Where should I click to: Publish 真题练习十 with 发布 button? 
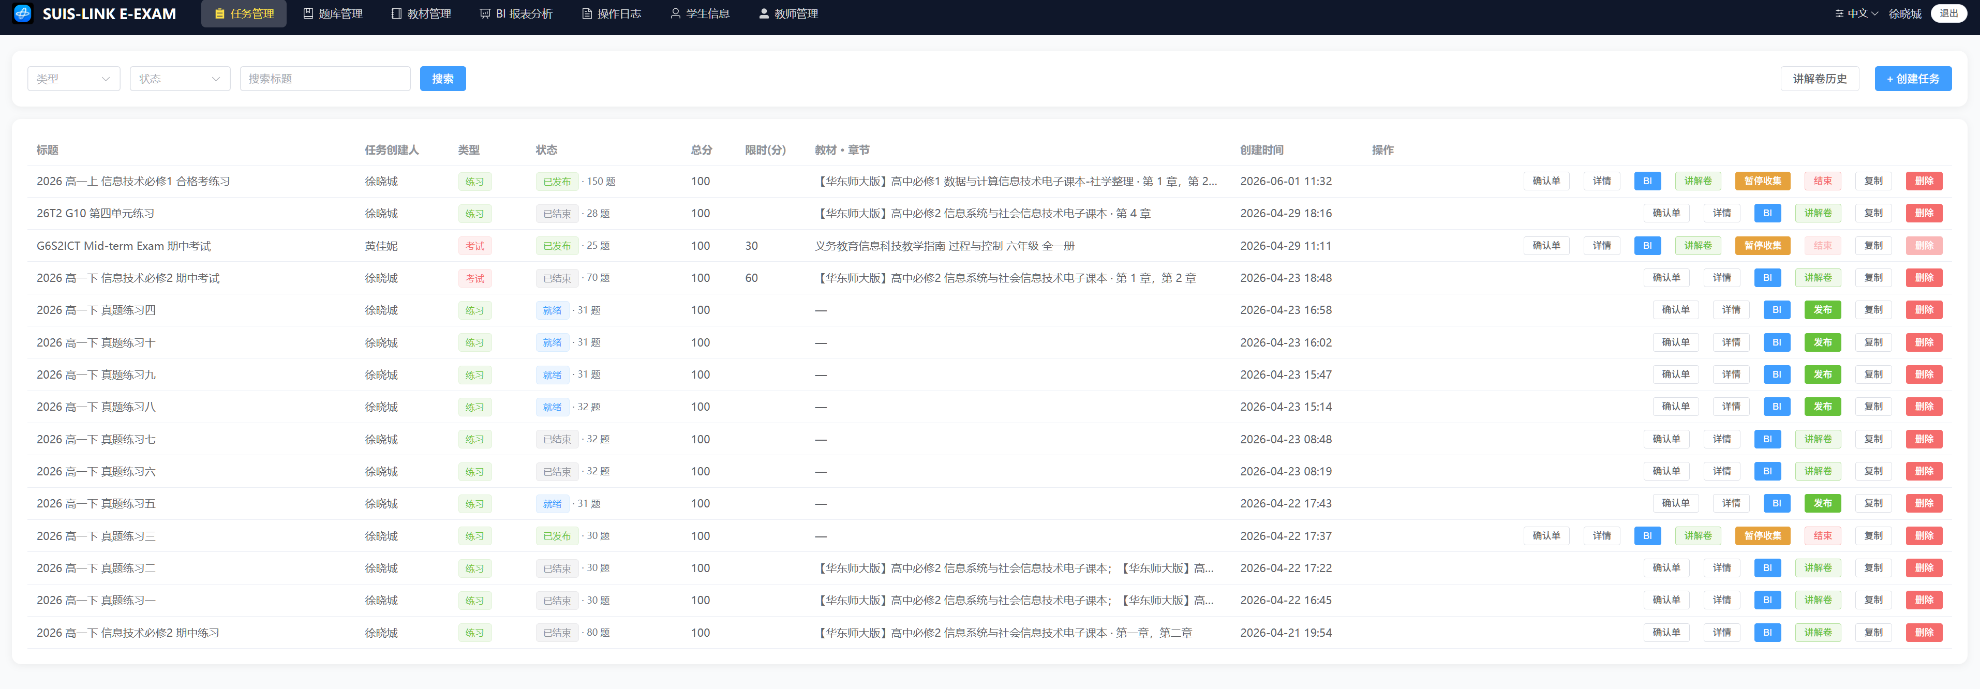1822,342
